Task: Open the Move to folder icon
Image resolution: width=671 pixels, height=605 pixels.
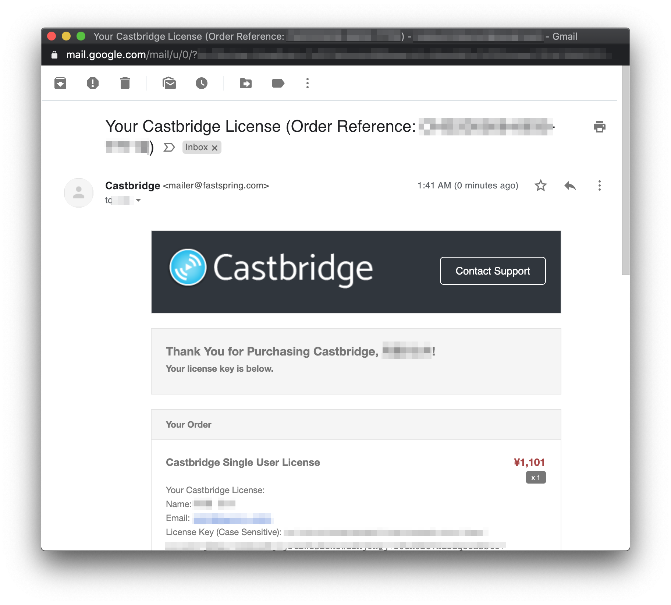Action: (246, 83)
